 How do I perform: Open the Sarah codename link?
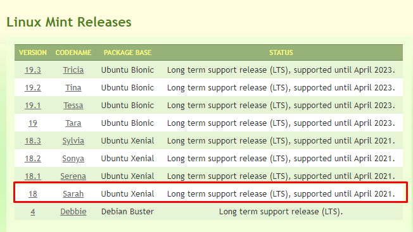pos(73,194)
